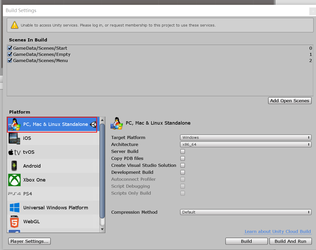Click the PC, Mac & Linux Standalone settings heading
The image size is (316, 250).
tap(158, 123)
